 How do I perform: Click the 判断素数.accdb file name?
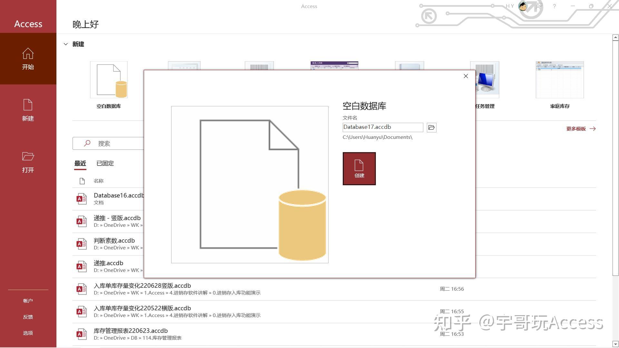pos(114,241)
